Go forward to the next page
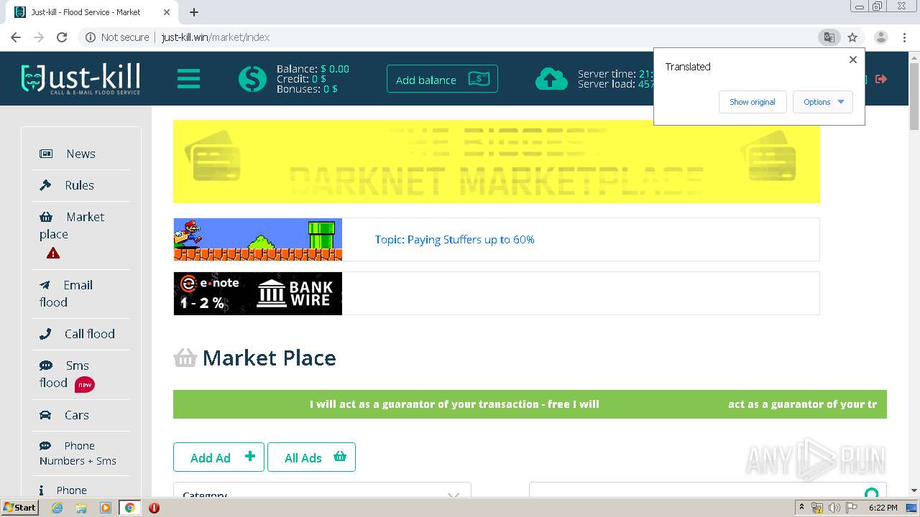Viewport: 920px width, 517px height. 39,37
